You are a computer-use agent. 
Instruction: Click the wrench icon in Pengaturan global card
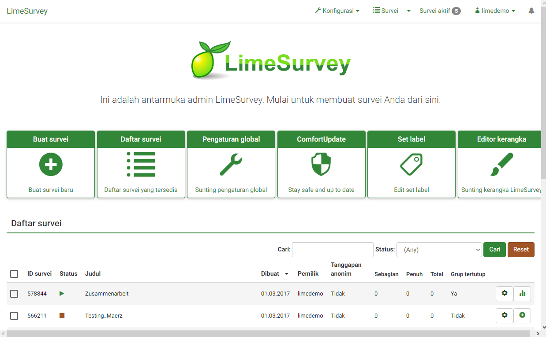click(231, 165)
